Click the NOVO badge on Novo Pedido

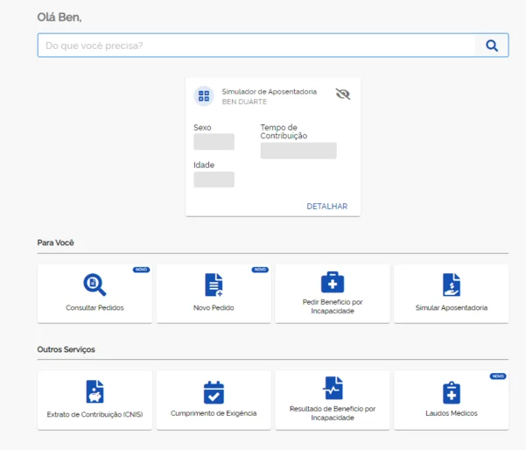[260, 270]
